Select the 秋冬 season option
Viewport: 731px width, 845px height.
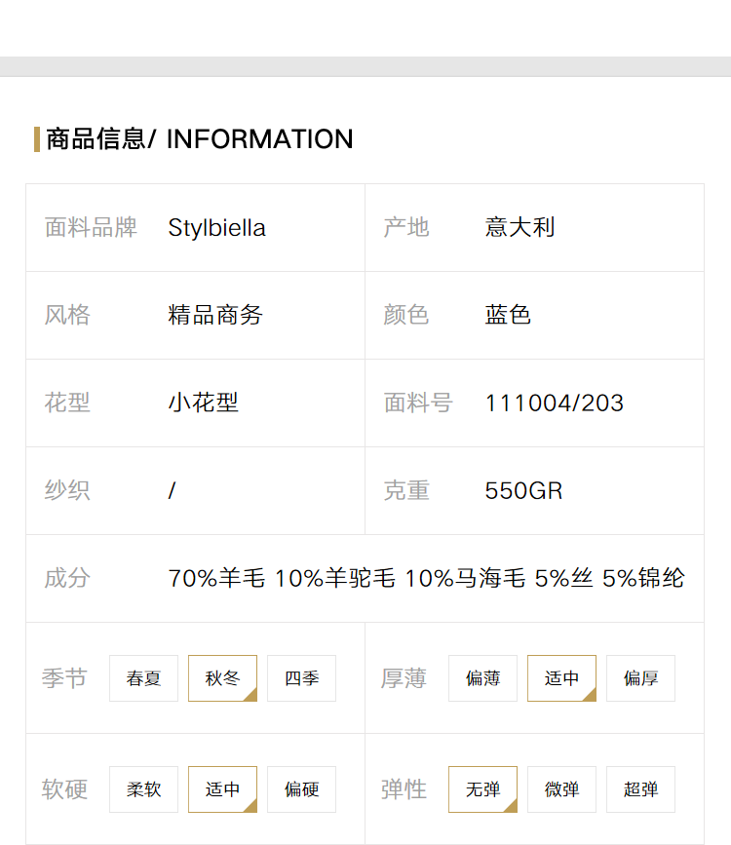point(222,678)
